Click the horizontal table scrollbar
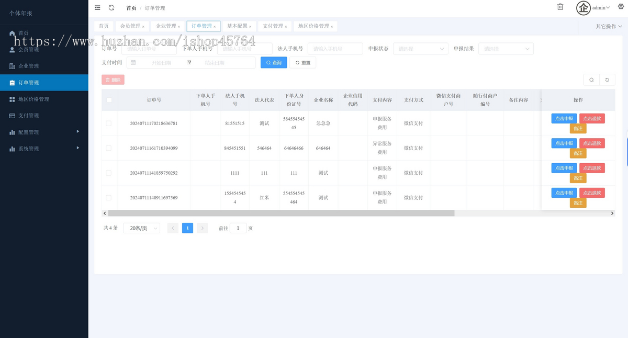628x338 pixels. (281, 213)
